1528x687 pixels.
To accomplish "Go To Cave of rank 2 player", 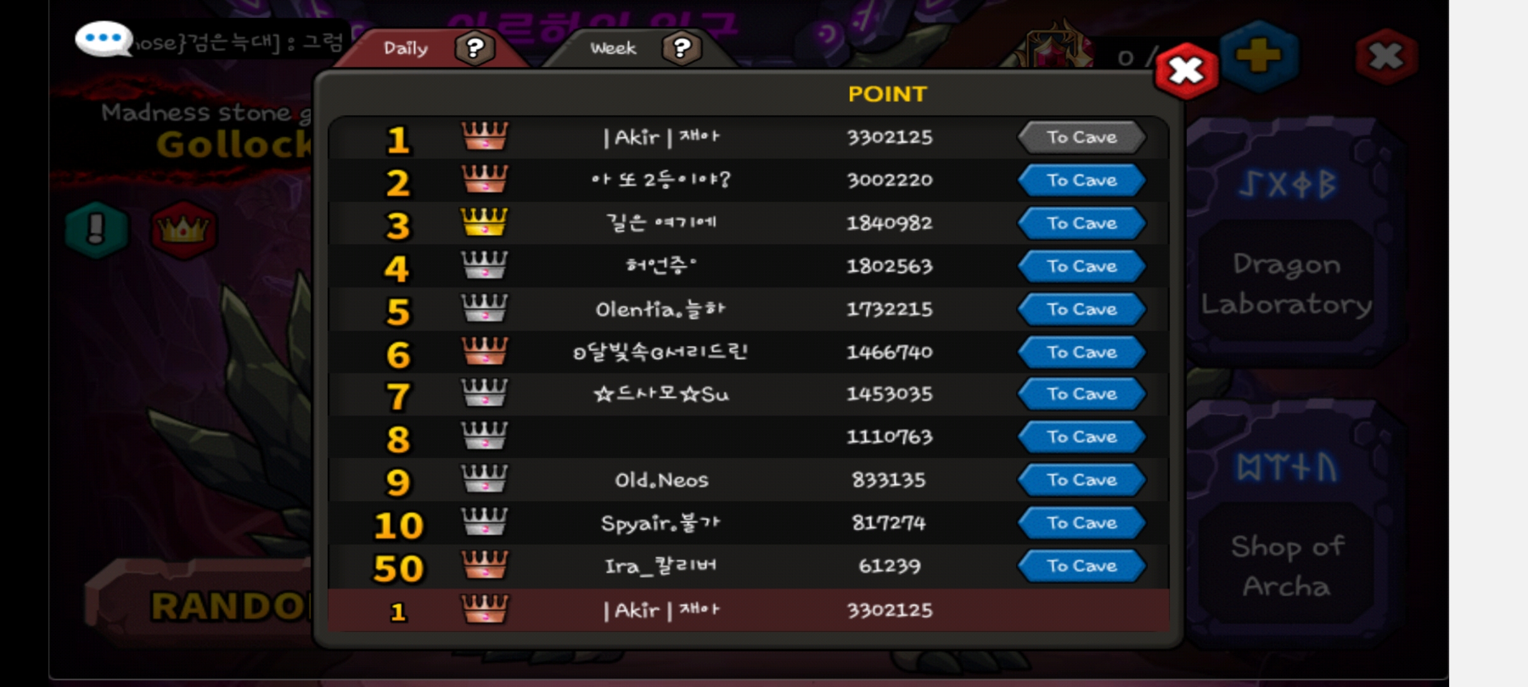I will [x=1082, y=181].
